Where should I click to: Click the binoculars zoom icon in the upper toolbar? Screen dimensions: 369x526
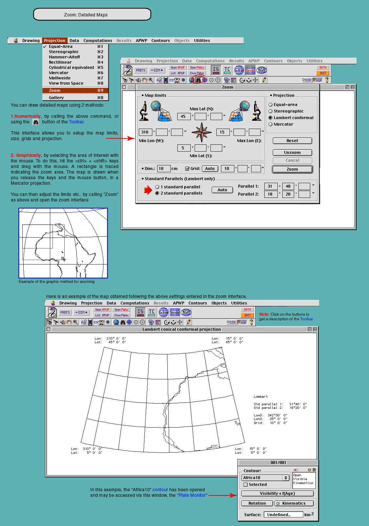click(198, 80)
